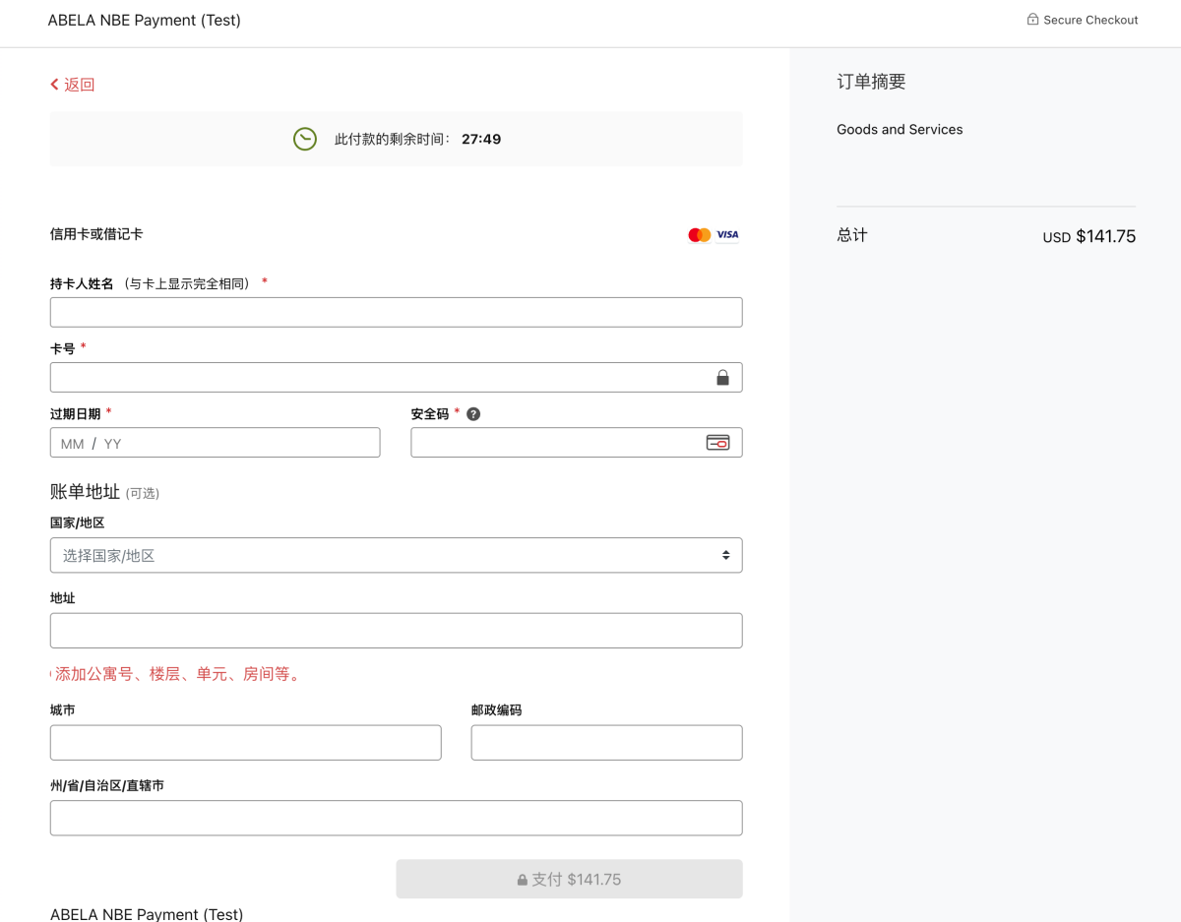Click the Visa logo icon
Screen dimensions: 1181x922
point(725,234)
